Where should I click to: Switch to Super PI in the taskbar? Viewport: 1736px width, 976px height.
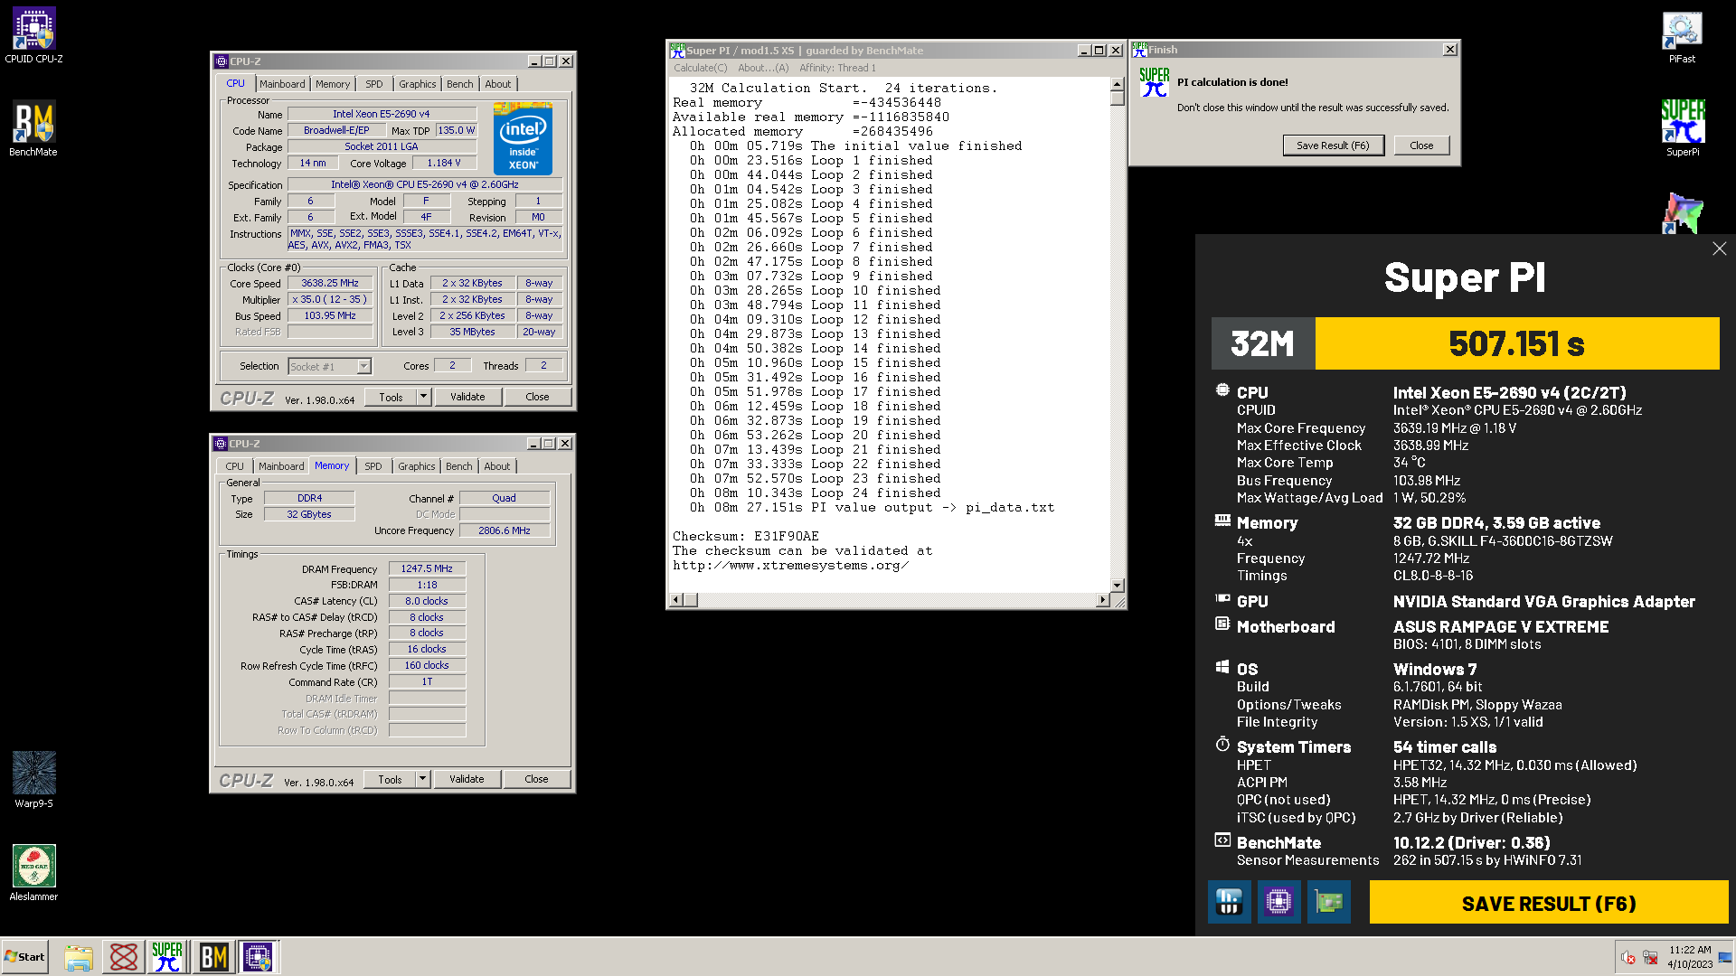[167, 957]
